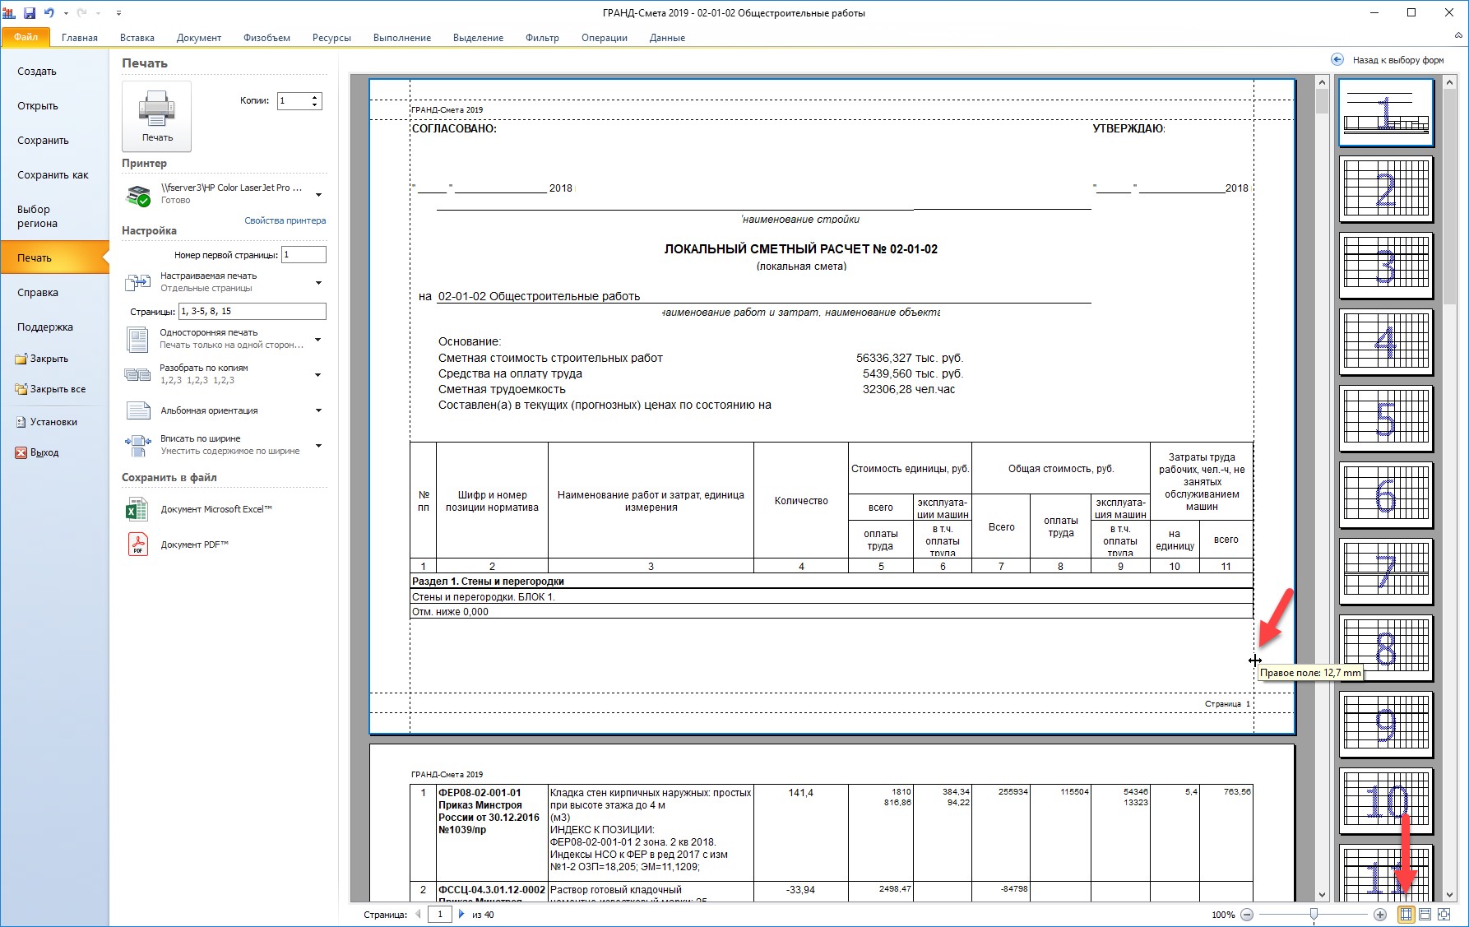Viewport: 1469px width, 927px height.
Task: Open the Фильтр ribbon tab
Action: (542, 38)
